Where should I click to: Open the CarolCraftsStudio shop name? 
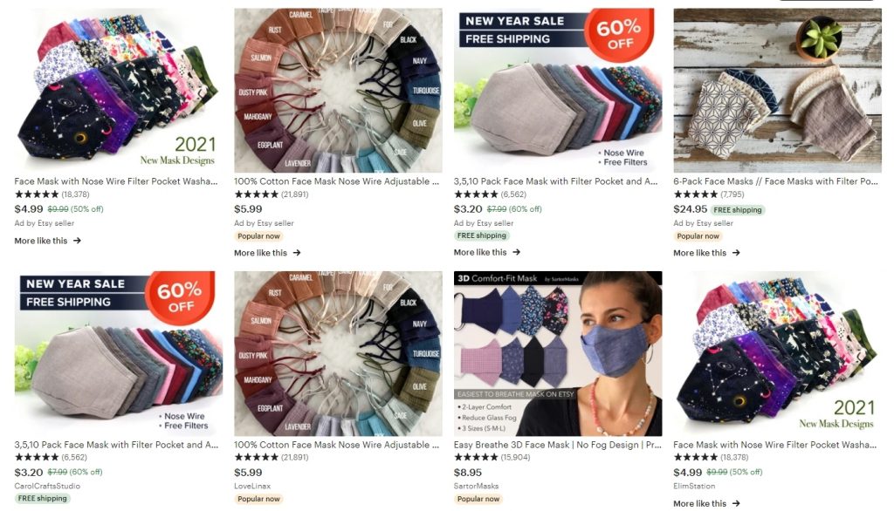[47, 486]
